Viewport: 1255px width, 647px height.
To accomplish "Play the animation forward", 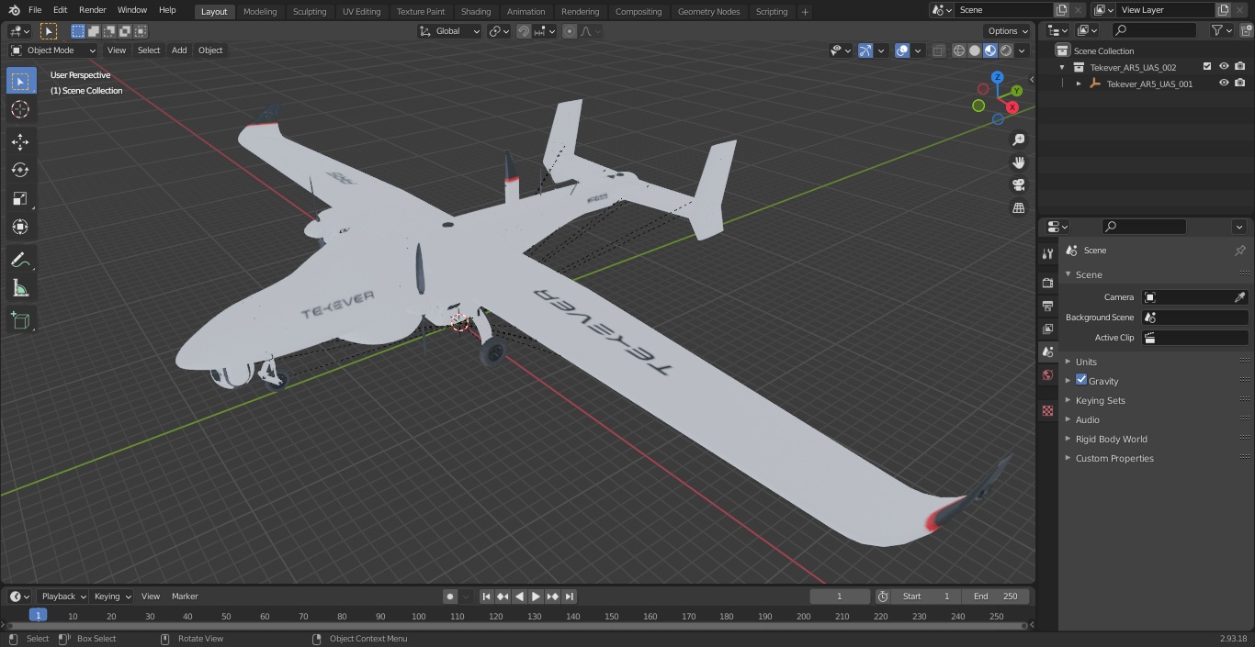I will pyautogui.click(x=536, y=597).
